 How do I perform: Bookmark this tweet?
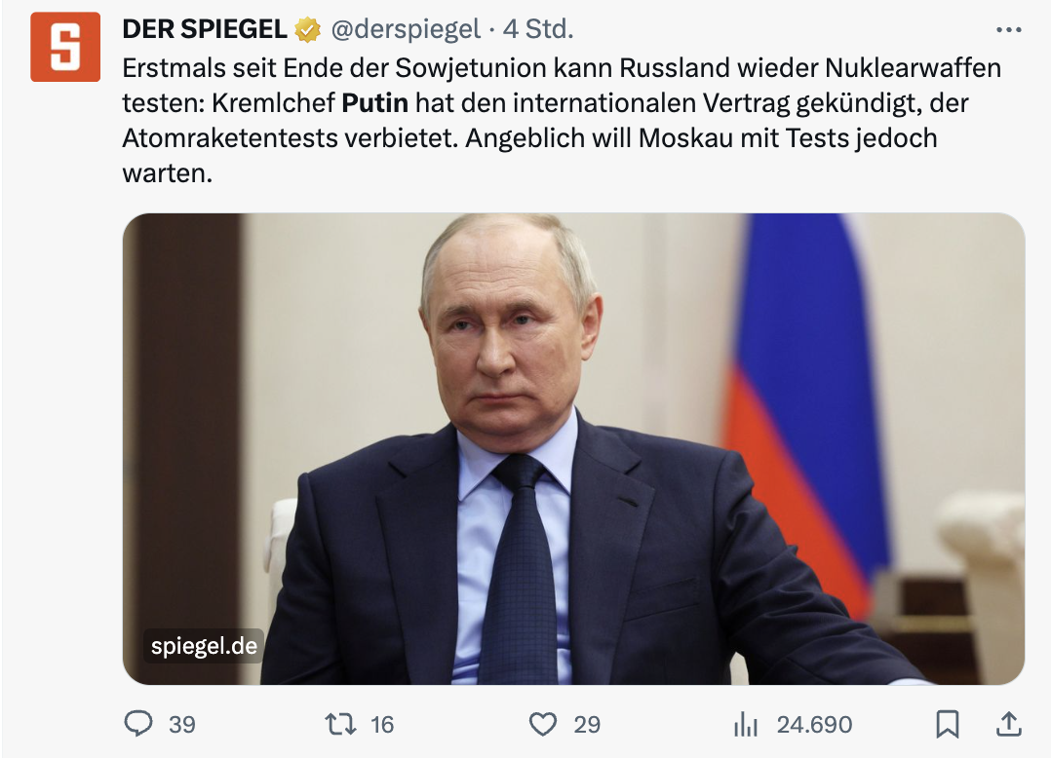point(947,724)
